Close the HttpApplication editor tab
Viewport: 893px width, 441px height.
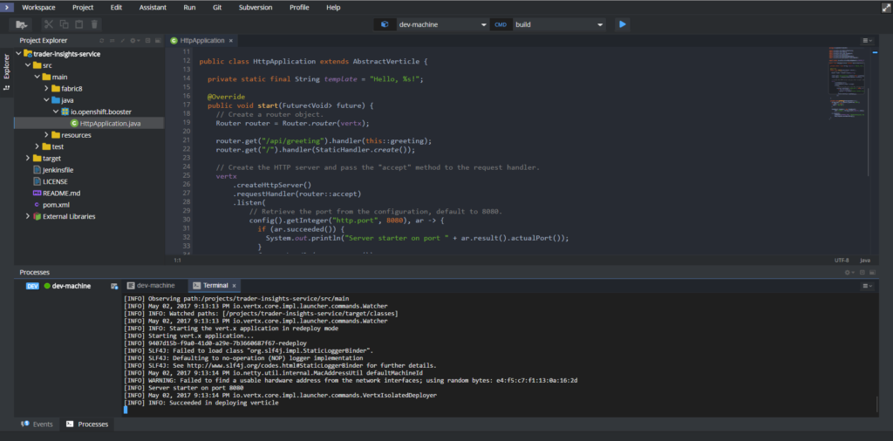click(232, 41)
